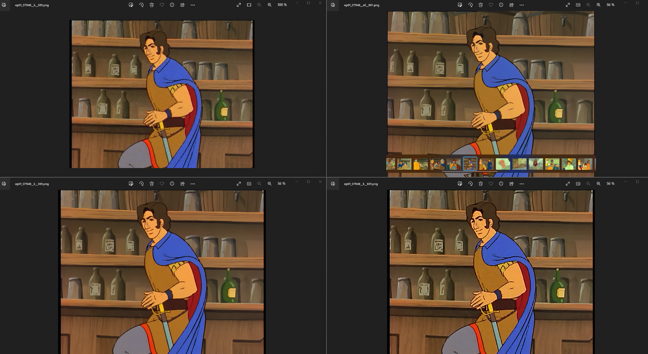
Task: Delete the photo ep01_07946__k__601.png
Action: [481, 184]
